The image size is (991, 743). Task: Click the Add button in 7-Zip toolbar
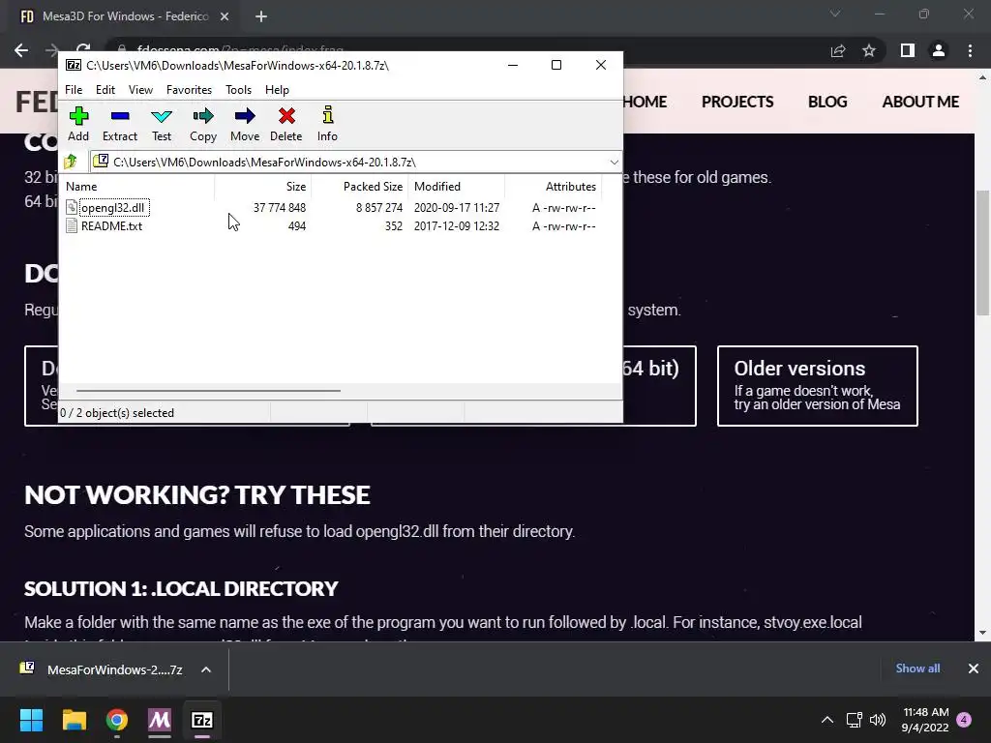point(78,125)
